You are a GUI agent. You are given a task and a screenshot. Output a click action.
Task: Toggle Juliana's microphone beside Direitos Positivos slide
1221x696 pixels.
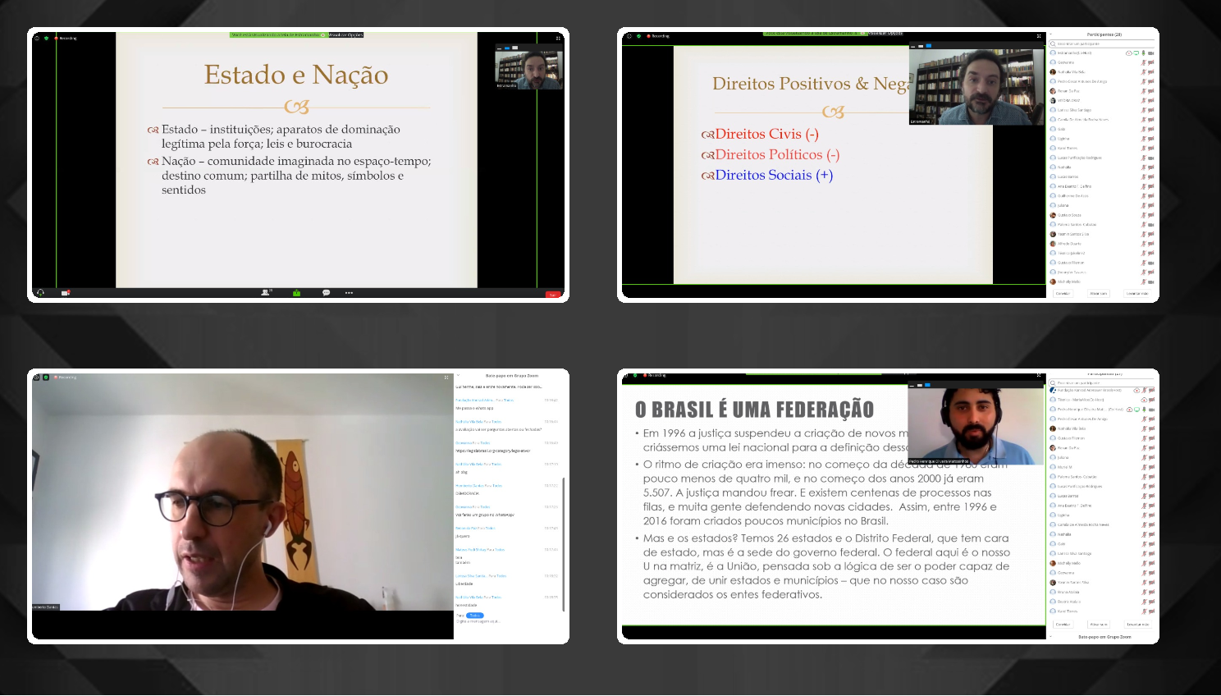(x=1143, y=205)
